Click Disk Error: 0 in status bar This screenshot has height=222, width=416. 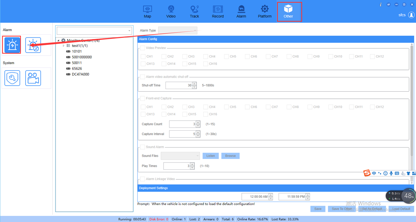tap(159, 219)
